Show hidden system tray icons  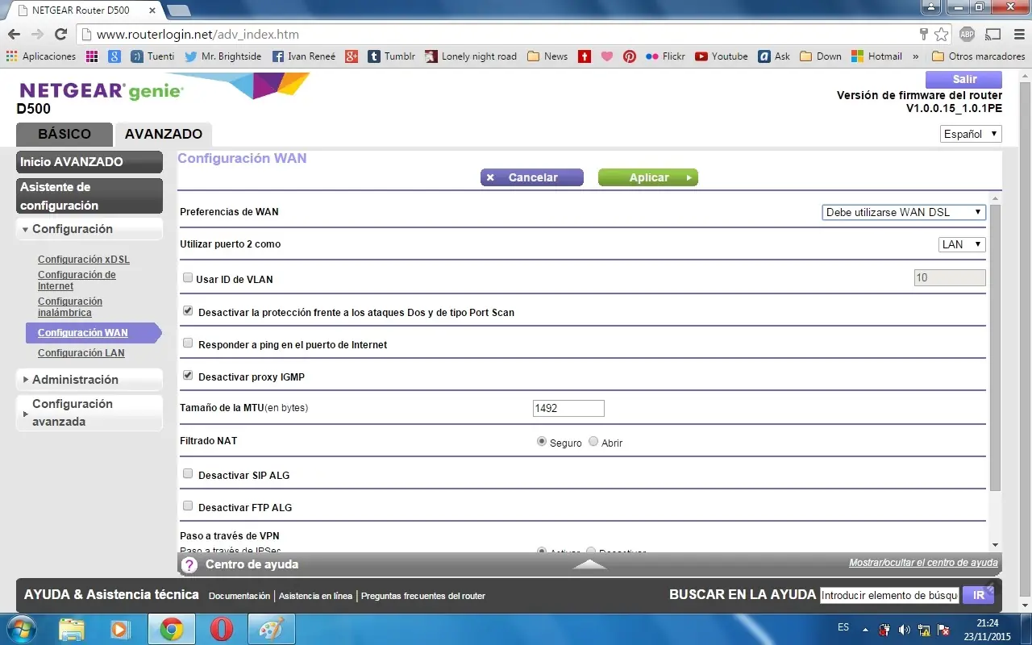pos(865,630)
